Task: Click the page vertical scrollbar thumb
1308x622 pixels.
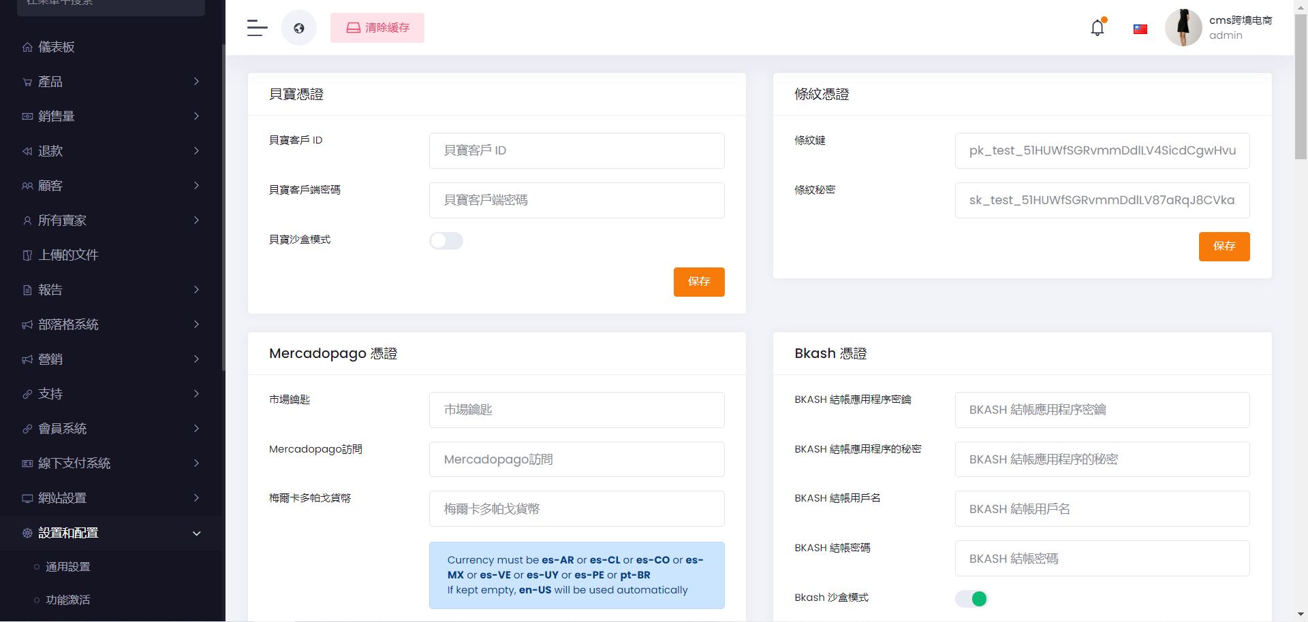Action: coord(1301,88)
